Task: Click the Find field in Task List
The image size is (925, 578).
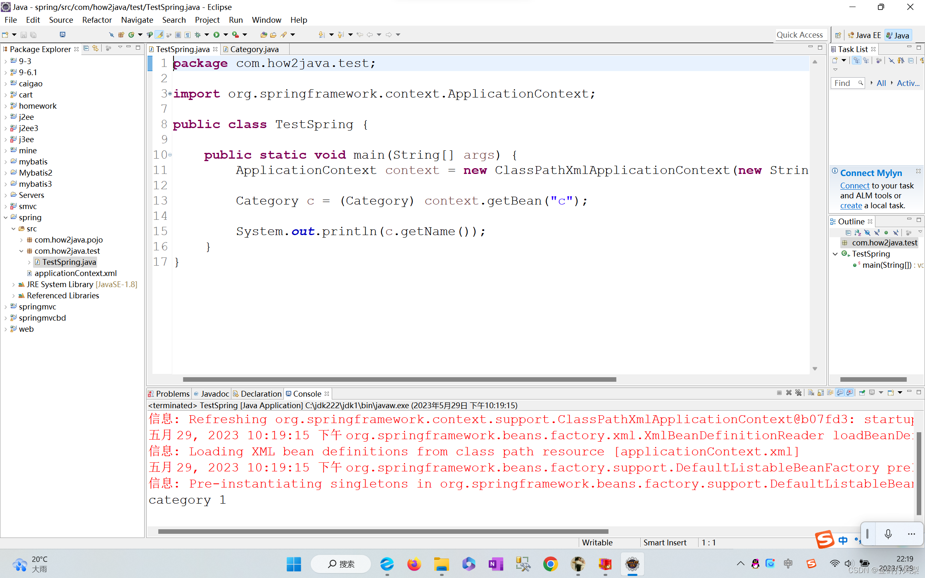Action: tap(844, 83)
